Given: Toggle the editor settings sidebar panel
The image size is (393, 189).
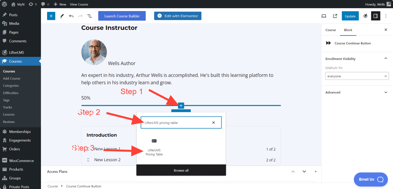Looking at the screenshot, I should [x=376, y=16].
